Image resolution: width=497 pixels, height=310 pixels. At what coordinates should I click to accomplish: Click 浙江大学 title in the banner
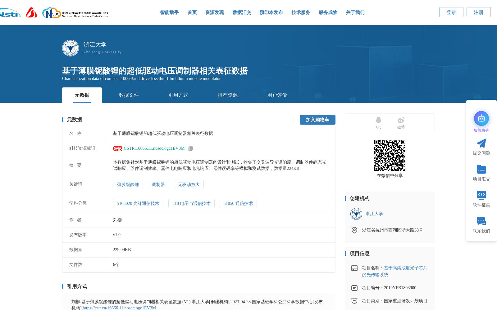(x=95, y=45)
